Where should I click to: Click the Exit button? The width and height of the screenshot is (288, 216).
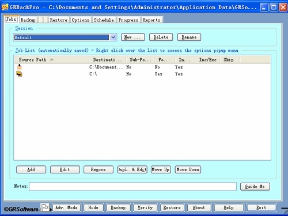pos(262,207)
